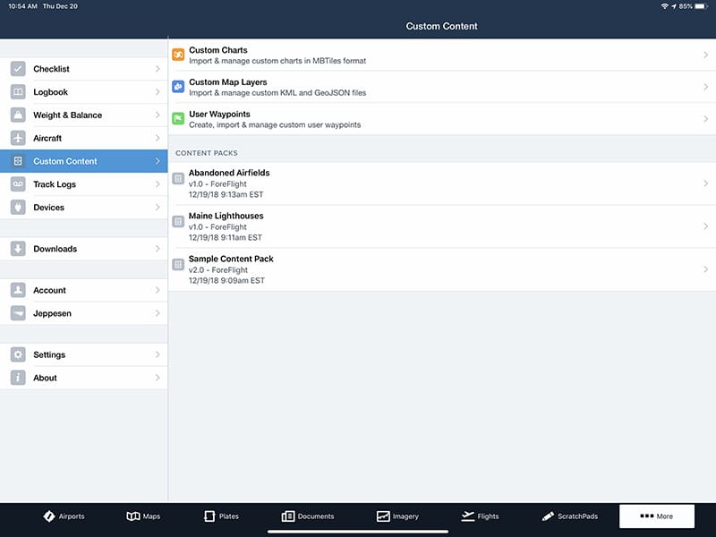This screenshot has width=716, height=537.
Task: Click the orange Custom Charts icon
Action: pos(178,55)
